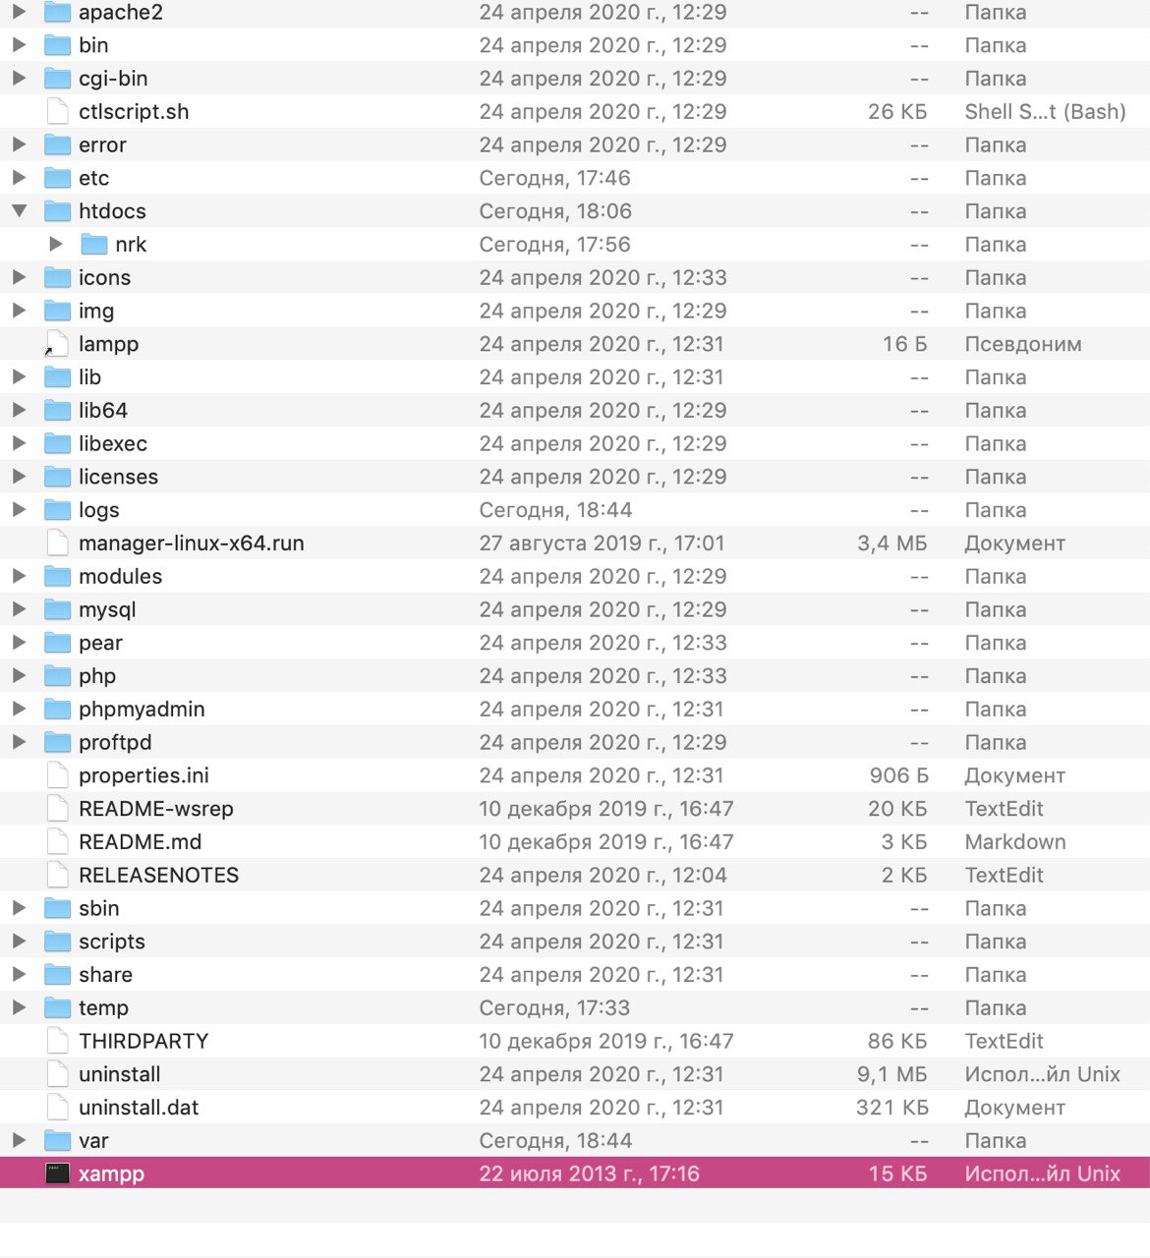Image resolution: width=1150 pixels, height=1258 pixels.
Task: Click the mysql folder icon
Action: (58, 609)
